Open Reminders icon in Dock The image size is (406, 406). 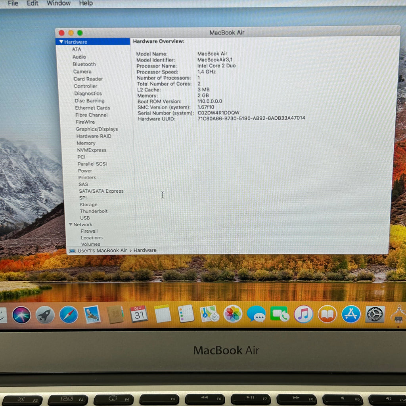point(186,314)
